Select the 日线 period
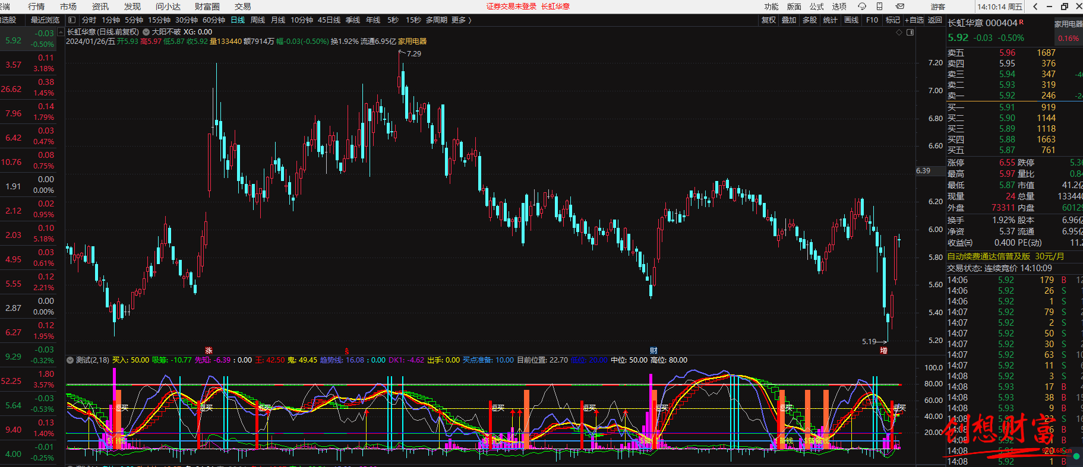The image size is (1083, 467). tap(238, 20)
